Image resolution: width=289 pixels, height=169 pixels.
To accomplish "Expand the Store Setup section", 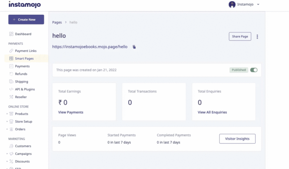I will point(7,122).
